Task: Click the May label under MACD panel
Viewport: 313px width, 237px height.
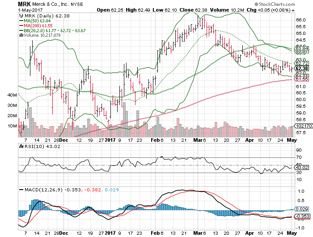Action: pyautogui.click(x=292, y=233)
